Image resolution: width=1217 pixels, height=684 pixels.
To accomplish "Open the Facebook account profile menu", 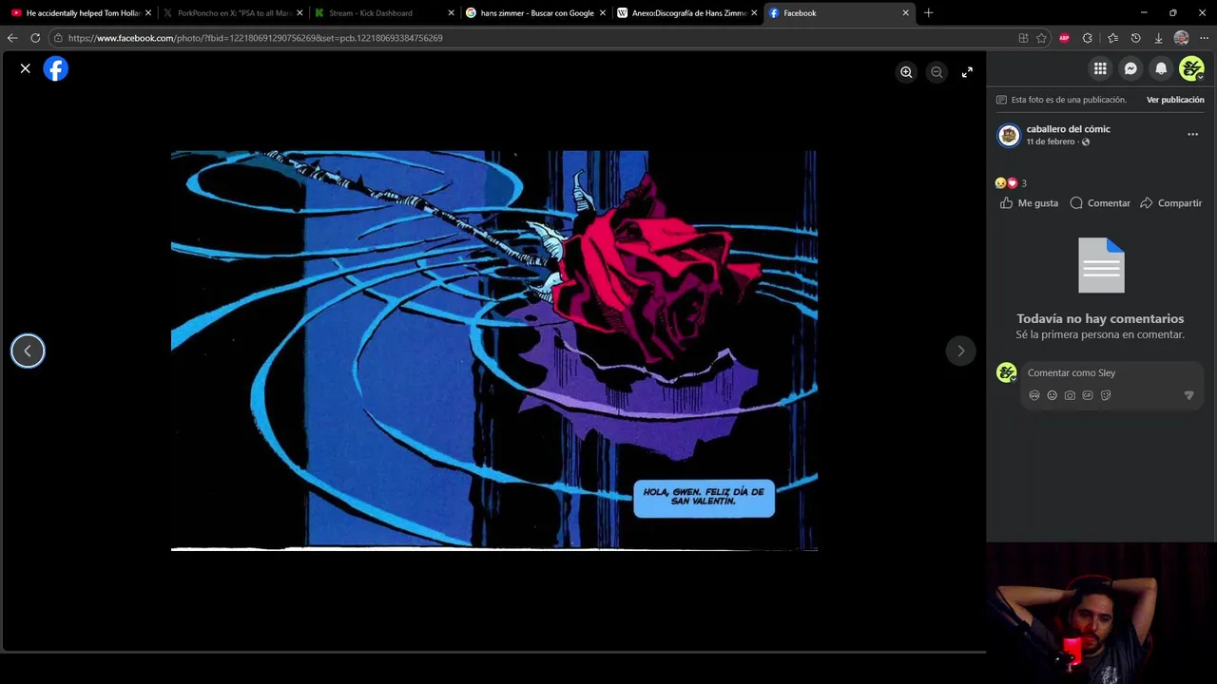I will (x=1191, y=68).
